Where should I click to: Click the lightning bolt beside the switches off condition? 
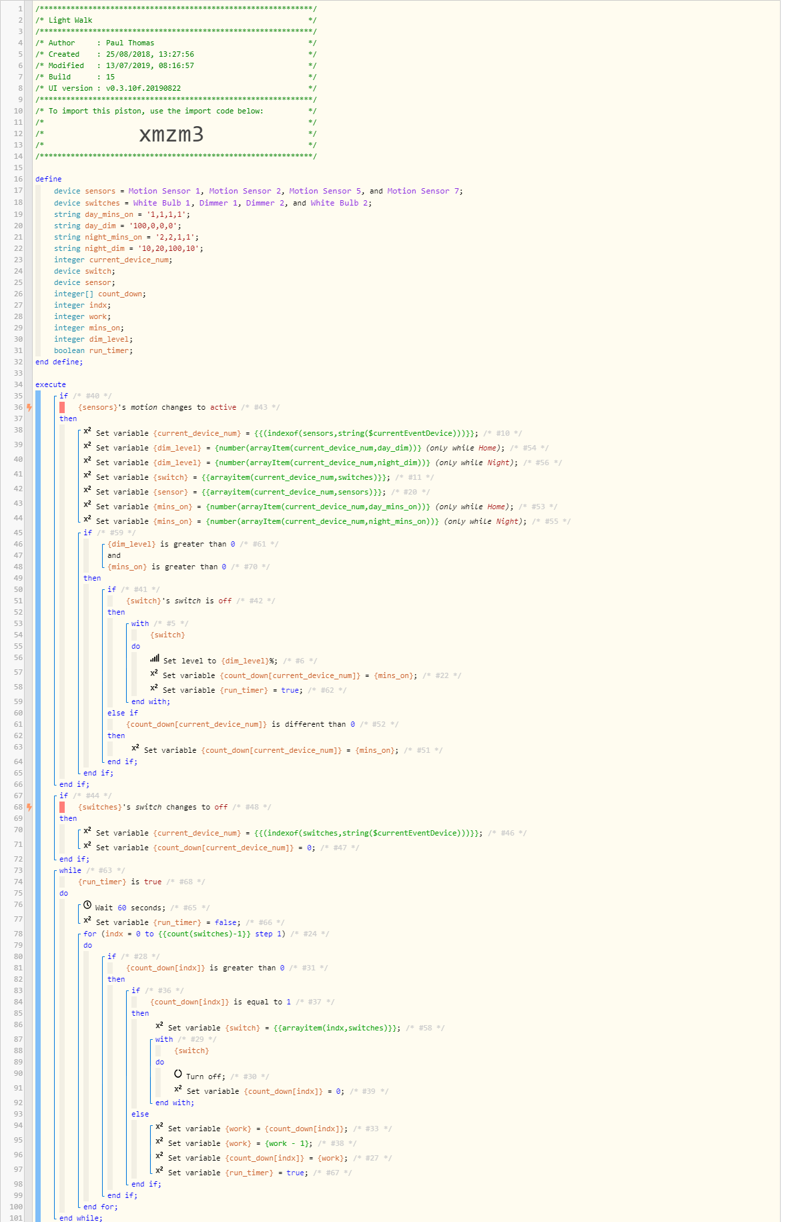pos(29,807)
